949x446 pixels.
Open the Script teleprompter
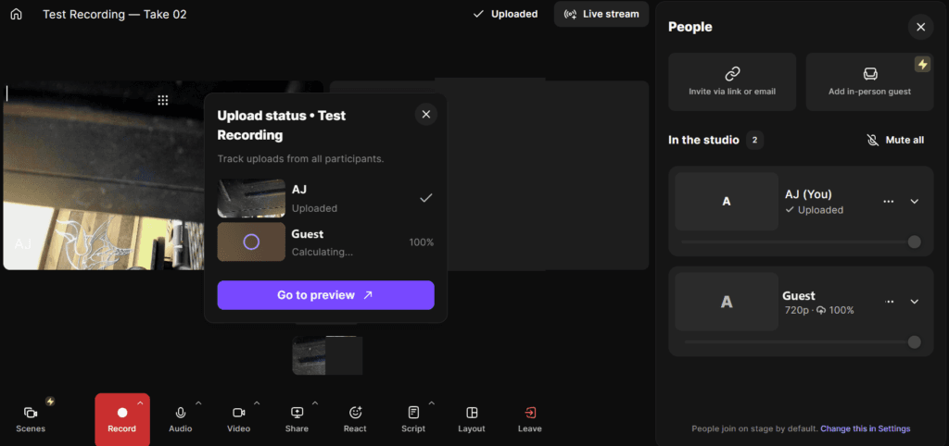(x=413, y=419)
